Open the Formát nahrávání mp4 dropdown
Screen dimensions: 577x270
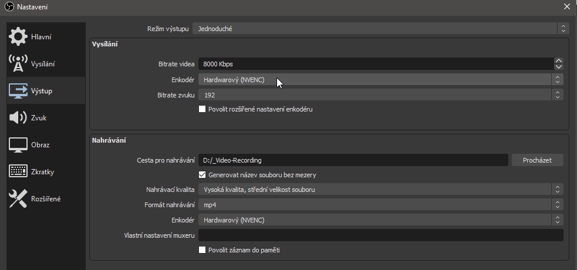coord(381,204)
